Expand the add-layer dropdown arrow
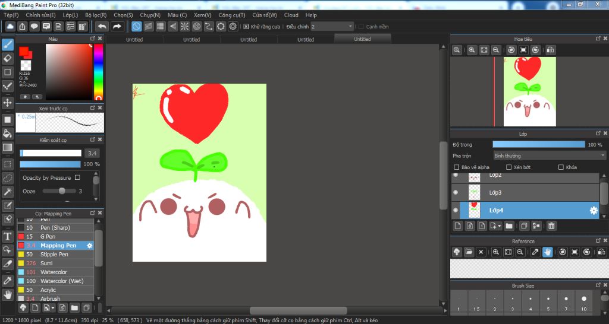This screenshot has width=609, height=324. tap(499, 225)
